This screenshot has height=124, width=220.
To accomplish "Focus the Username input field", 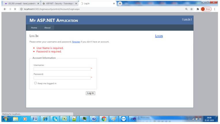I will click(62, 69).
